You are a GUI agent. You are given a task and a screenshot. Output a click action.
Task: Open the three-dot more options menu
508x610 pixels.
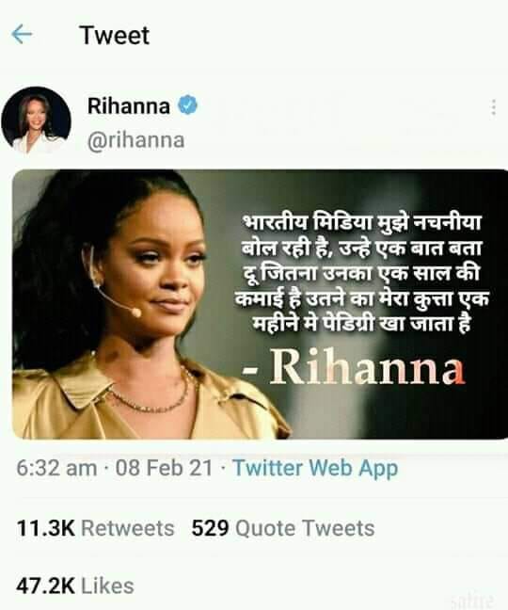(493, 107)
